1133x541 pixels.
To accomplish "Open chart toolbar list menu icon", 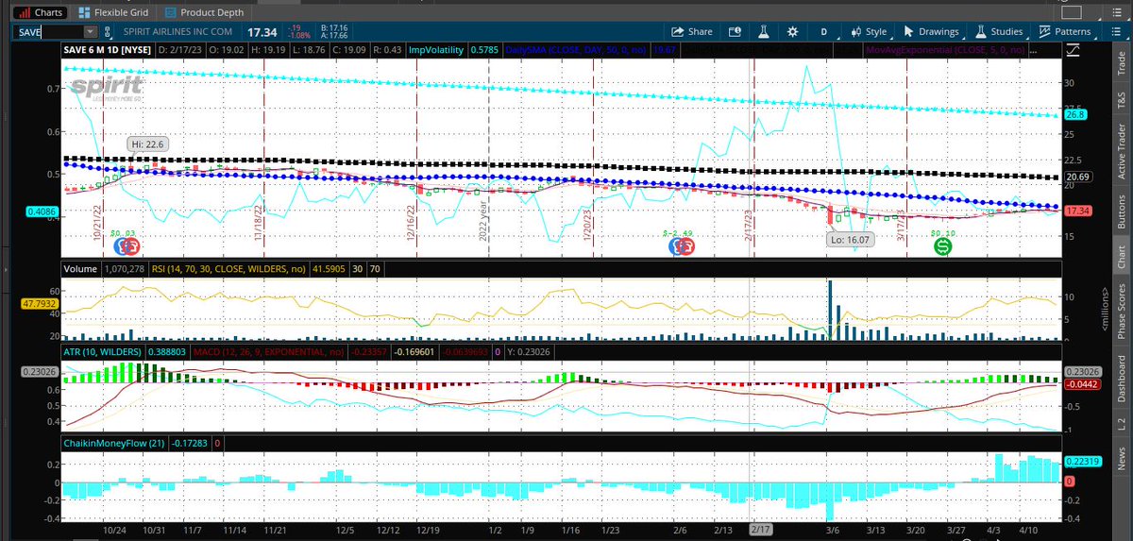I will click(x=1117, y=32).
